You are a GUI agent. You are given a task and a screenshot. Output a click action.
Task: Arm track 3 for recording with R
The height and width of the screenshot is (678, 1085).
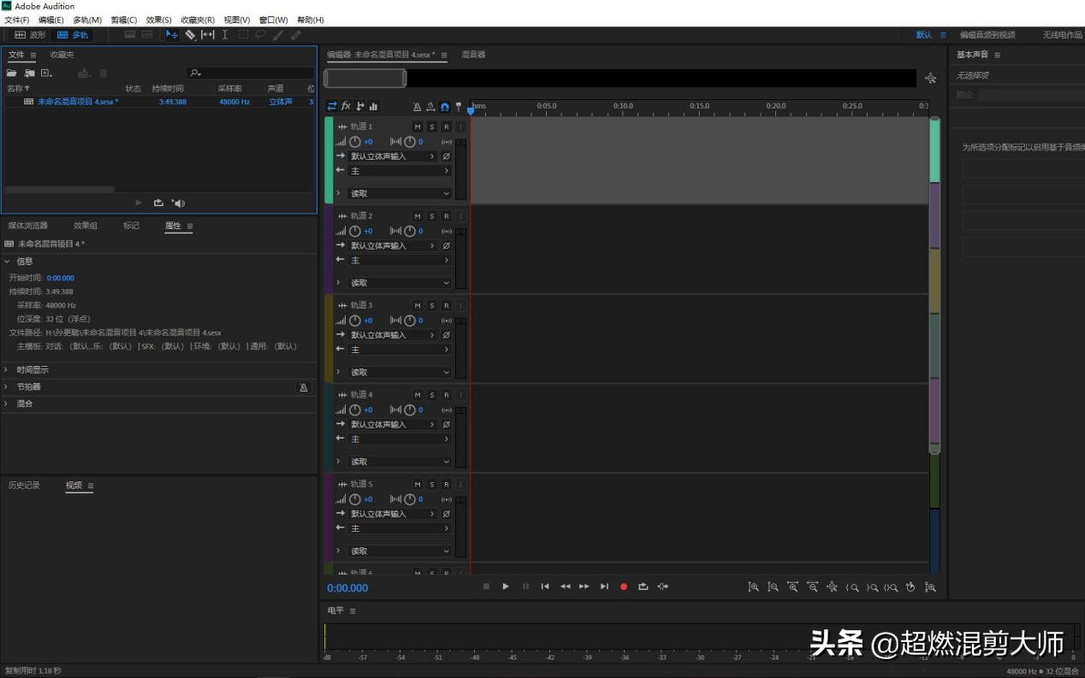point(446,305)
